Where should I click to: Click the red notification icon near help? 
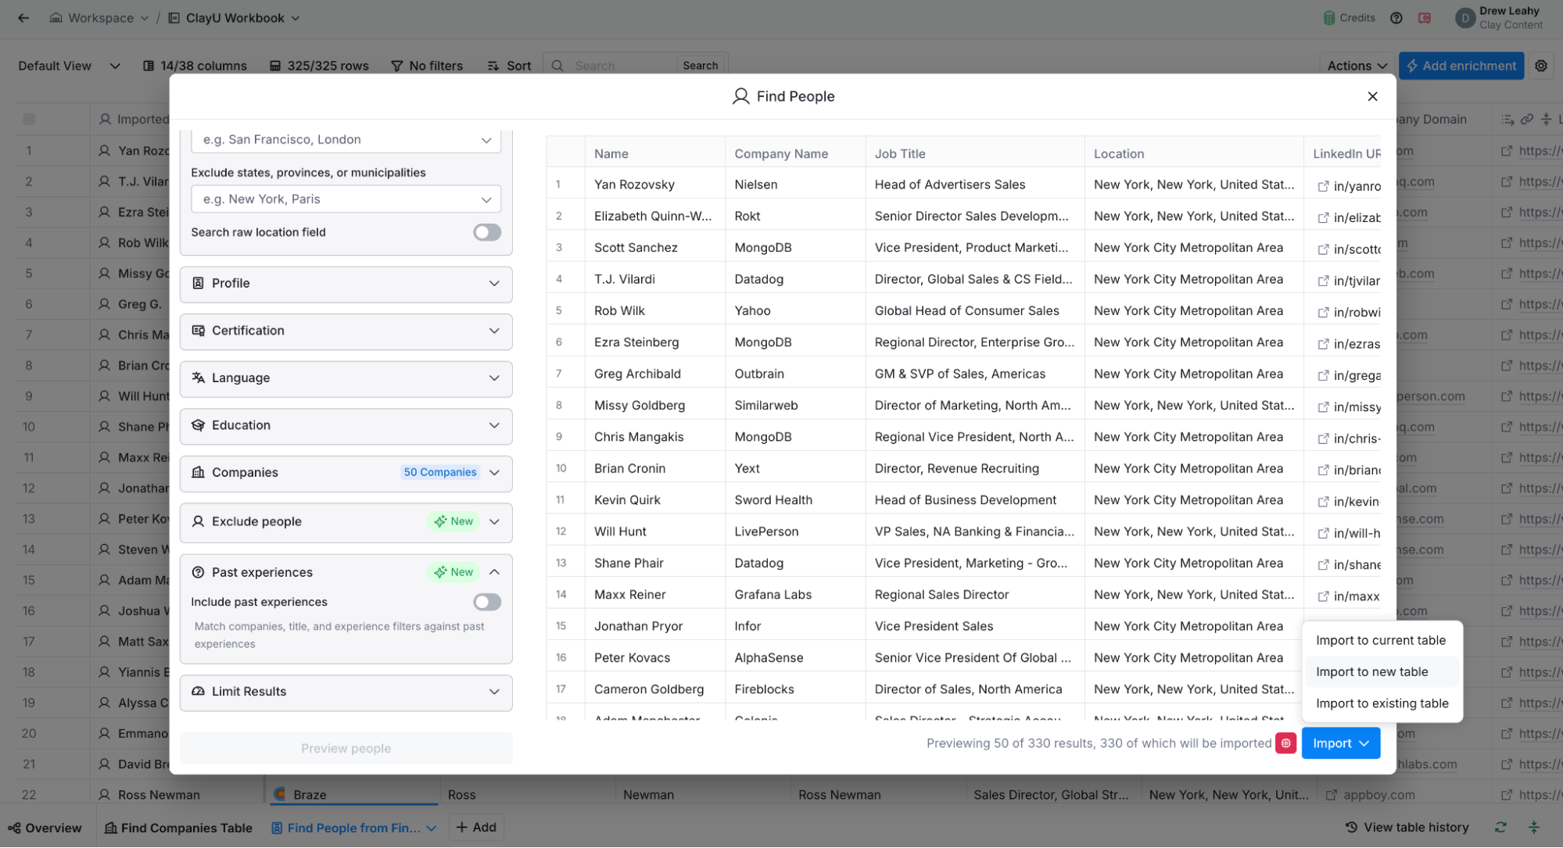point(1425,18)
